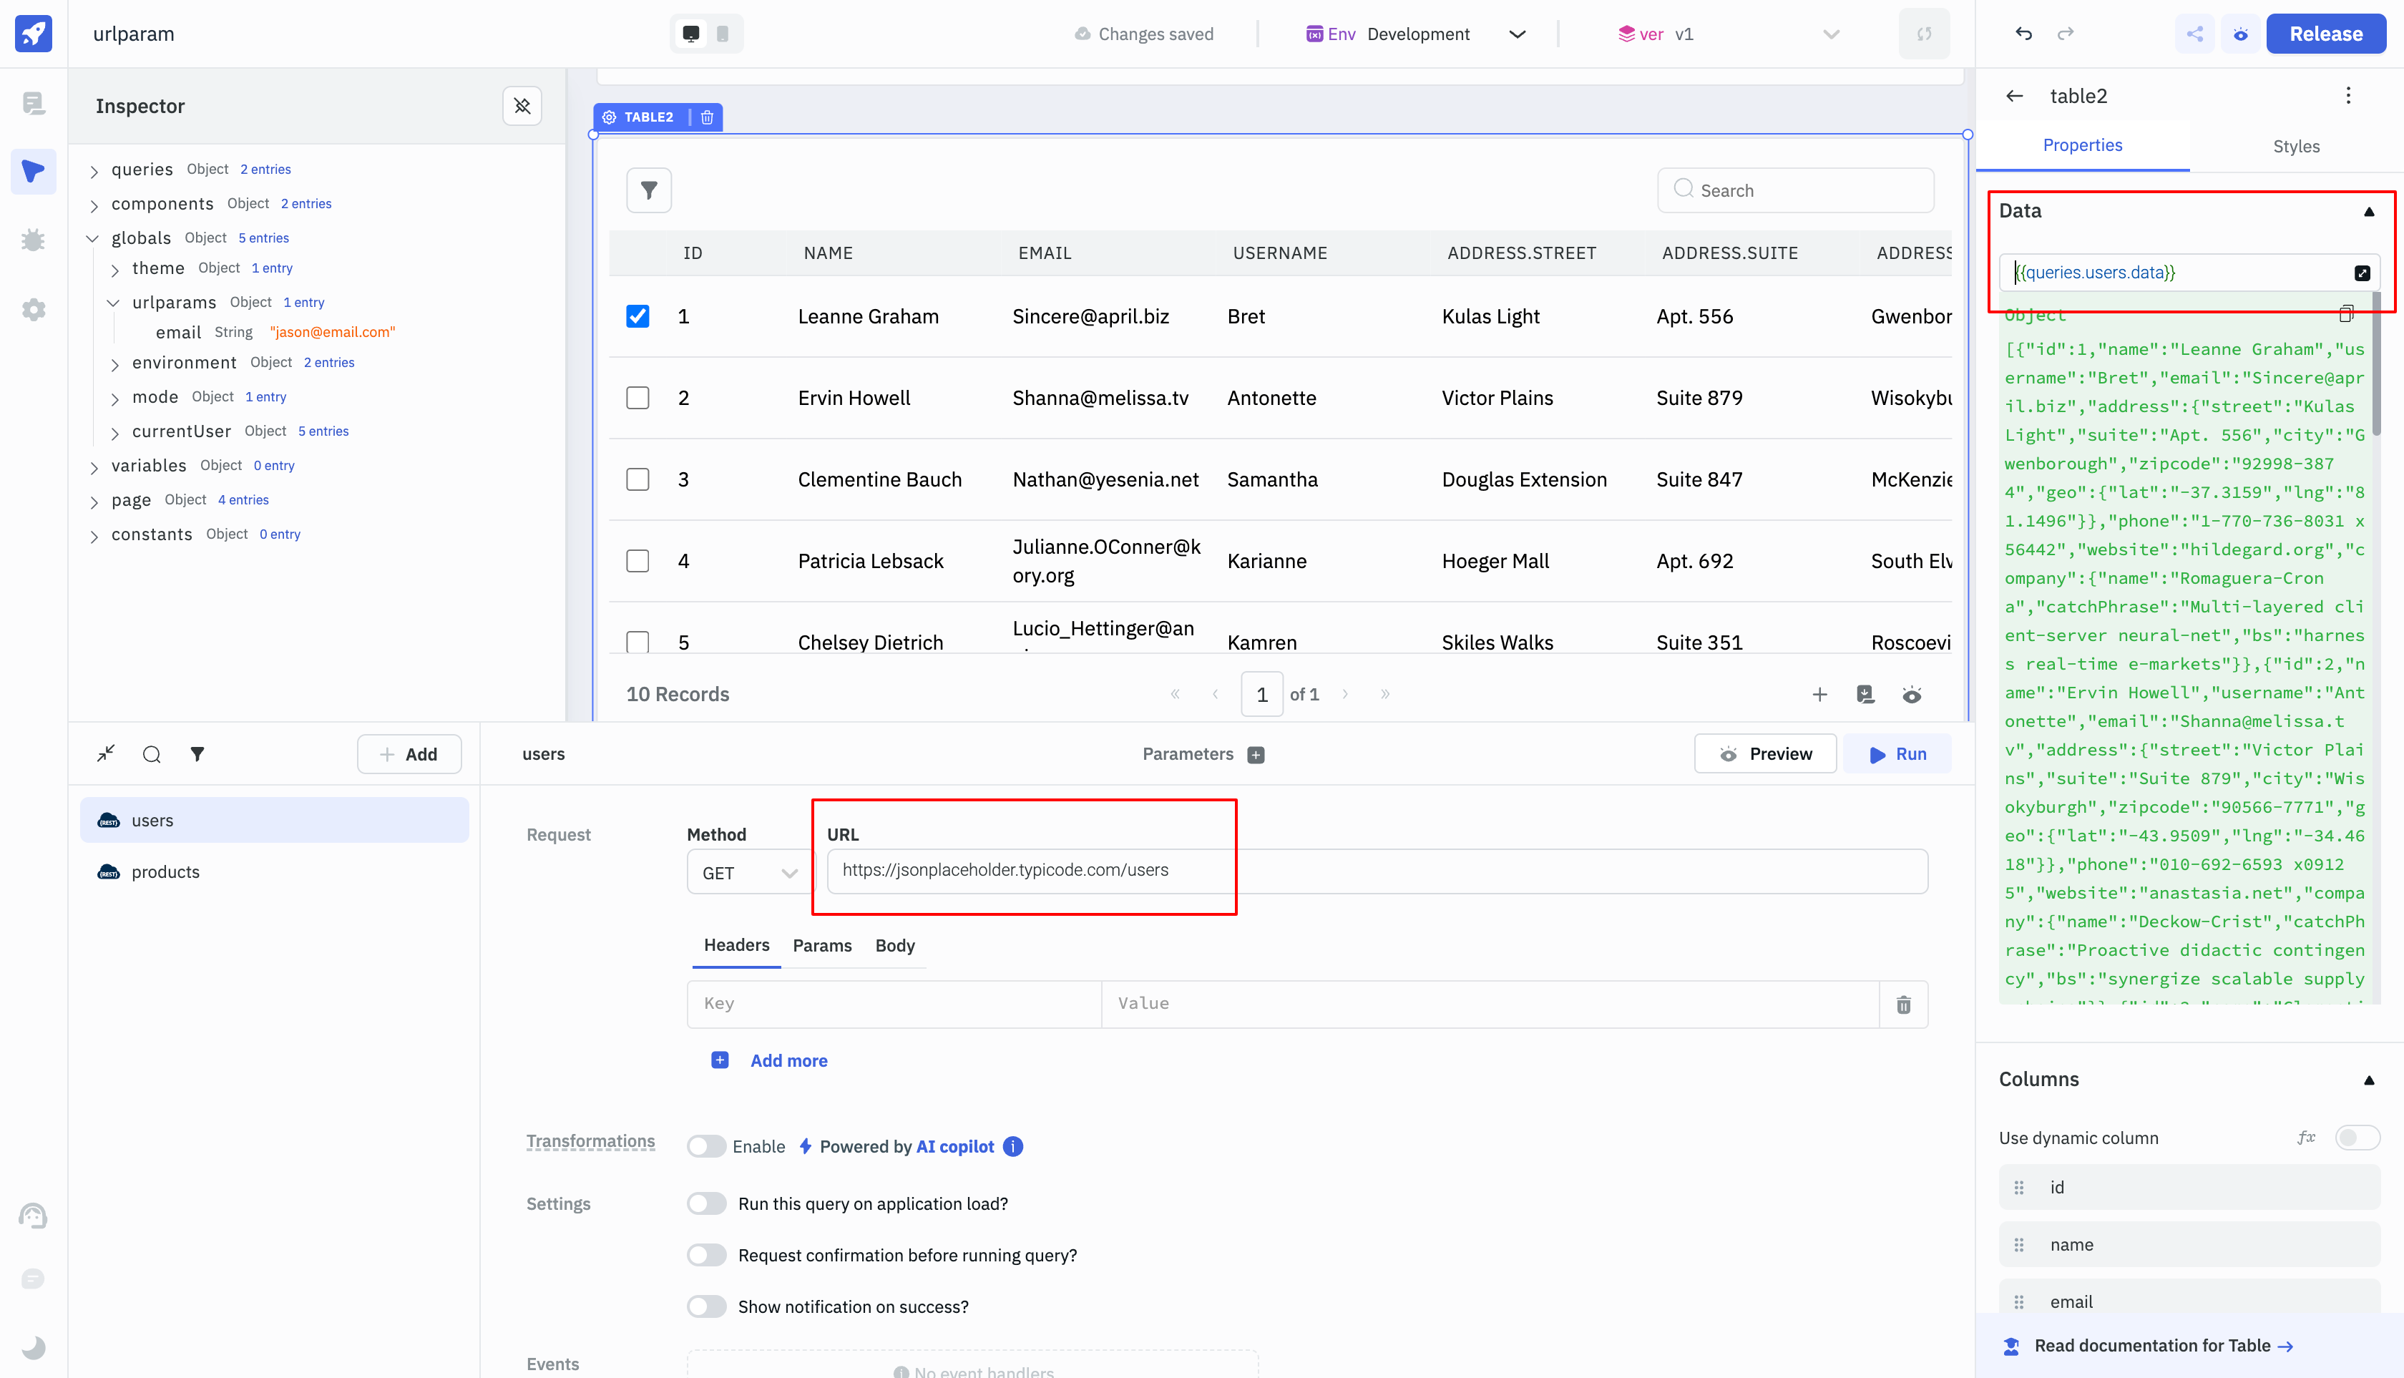
Task: Turn on Use dynamic column switch
Action: [2356, 1138]
